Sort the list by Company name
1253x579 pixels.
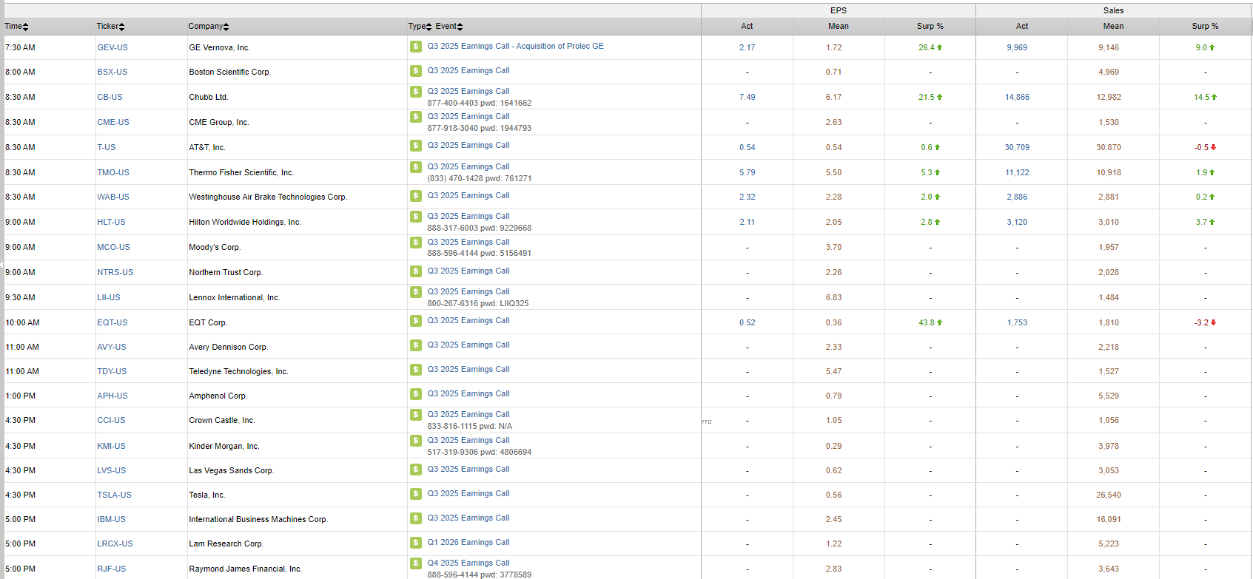(x=208, y=27)
